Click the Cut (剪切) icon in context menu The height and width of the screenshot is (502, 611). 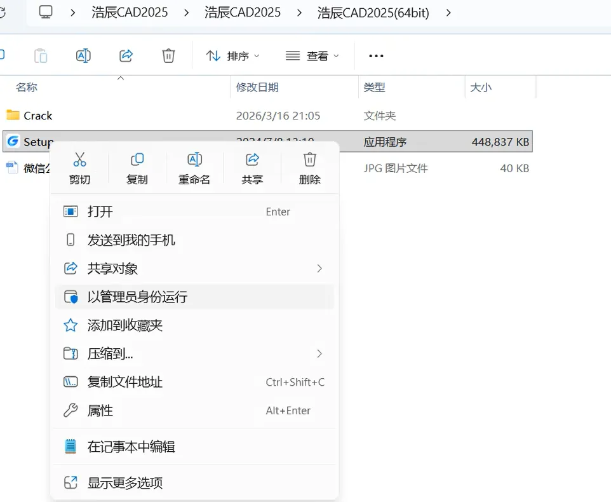[79, 159]
